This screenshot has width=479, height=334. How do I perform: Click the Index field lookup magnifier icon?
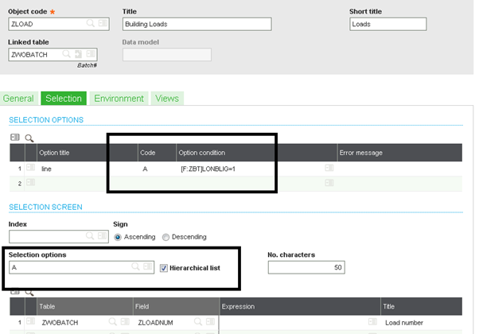pos(90,237)
